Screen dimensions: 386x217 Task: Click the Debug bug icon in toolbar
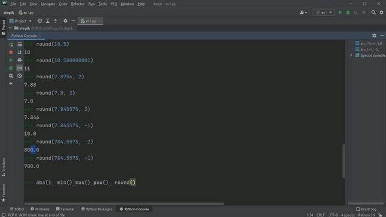tap(348, 12)
